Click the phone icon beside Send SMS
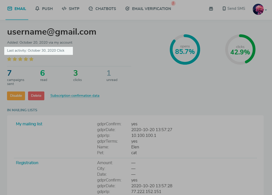 tap(224, 9)
